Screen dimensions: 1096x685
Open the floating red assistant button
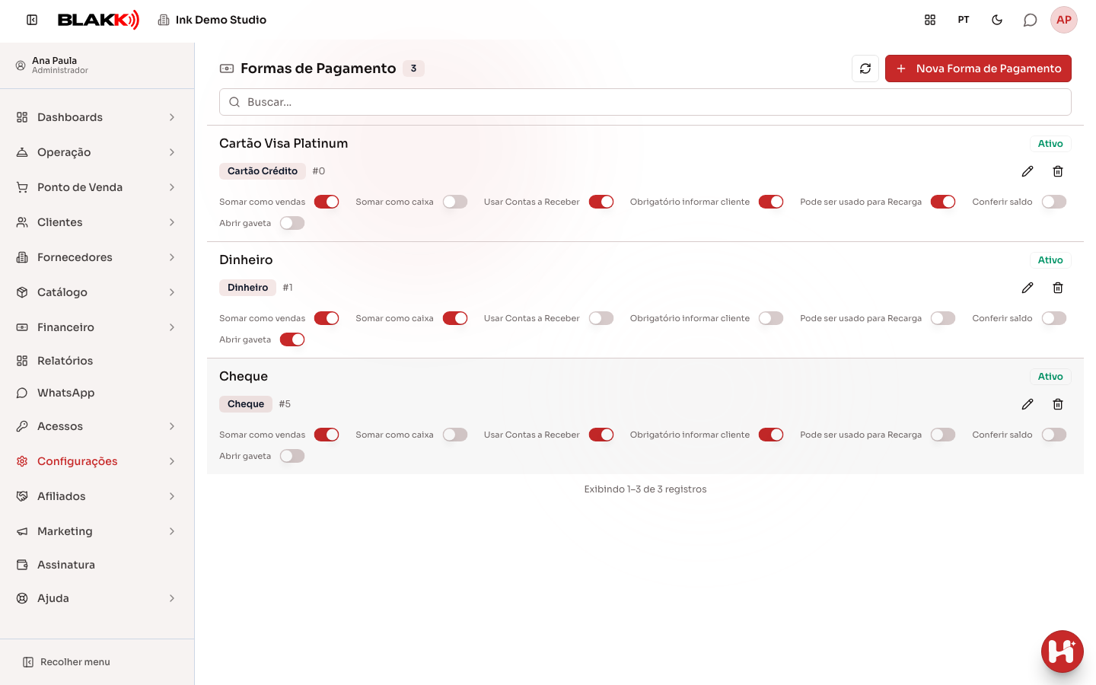click(x=1063, y=652)
